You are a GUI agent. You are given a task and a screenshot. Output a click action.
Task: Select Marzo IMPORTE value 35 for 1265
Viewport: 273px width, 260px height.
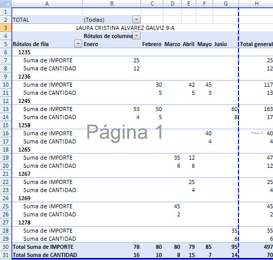click(177, 158)
